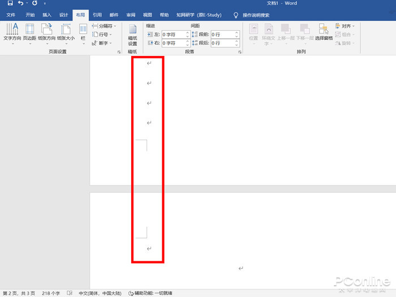
Task: Click the 稿纸设置 manuscript paper icon
Action: [132, 34]
